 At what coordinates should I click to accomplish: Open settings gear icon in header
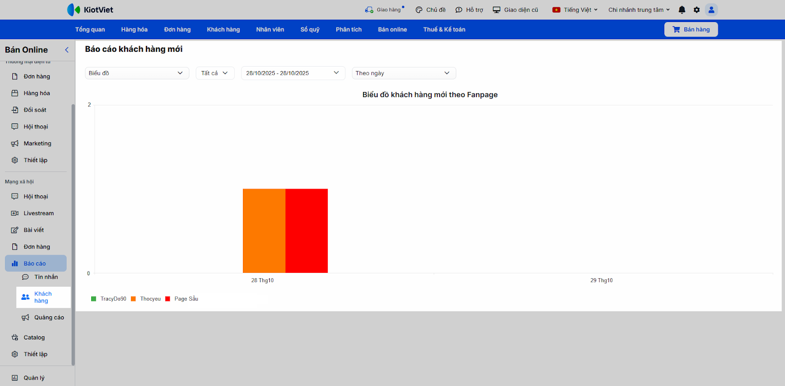click(x=697, y=10)
